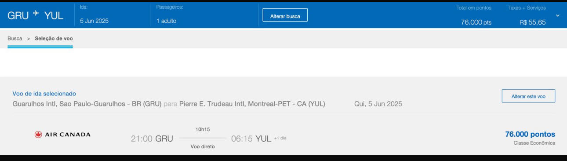Click the Total em pontos 76.000 pts

(x=476, y=22)
